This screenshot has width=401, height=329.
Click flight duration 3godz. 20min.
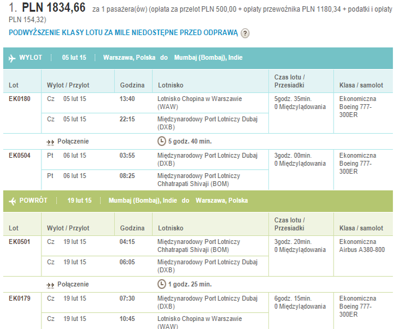[293, 242]
